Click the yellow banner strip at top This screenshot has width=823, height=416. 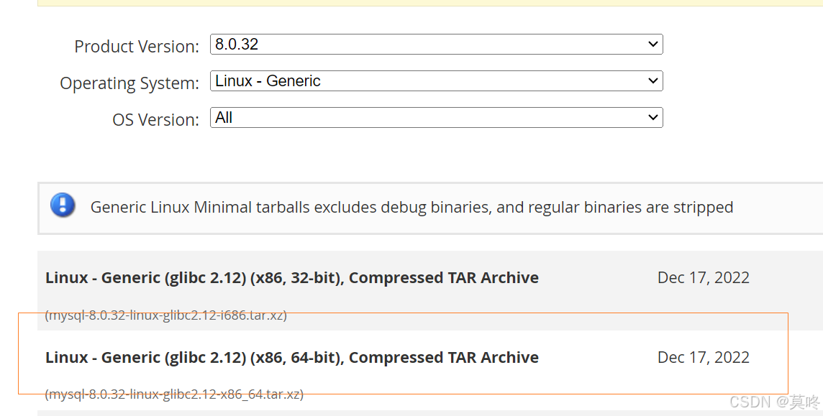click(430, 3)
